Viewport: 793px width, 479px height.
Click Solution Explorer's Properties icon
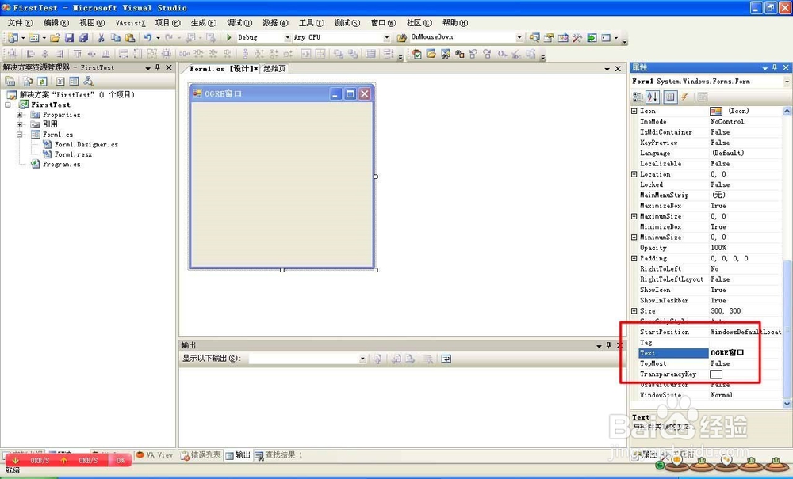pyautogui.click(x=10, y=82)
